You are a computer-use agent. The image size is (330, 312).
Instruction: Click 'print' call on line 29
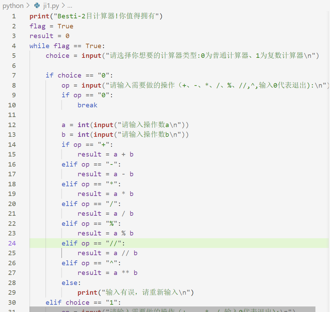(87, 293)
